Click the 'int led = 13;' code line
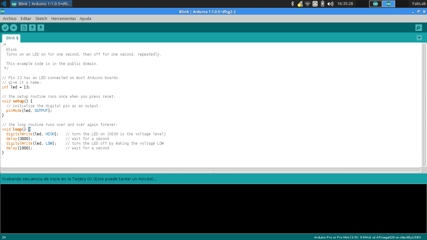The image size is (427, 240). [x=16, y=87]
